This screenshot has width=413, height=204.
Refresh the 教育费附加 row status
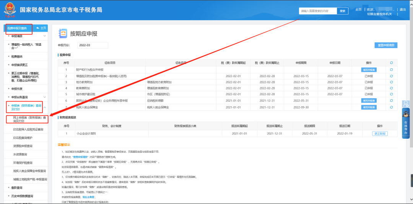(392, 88)
